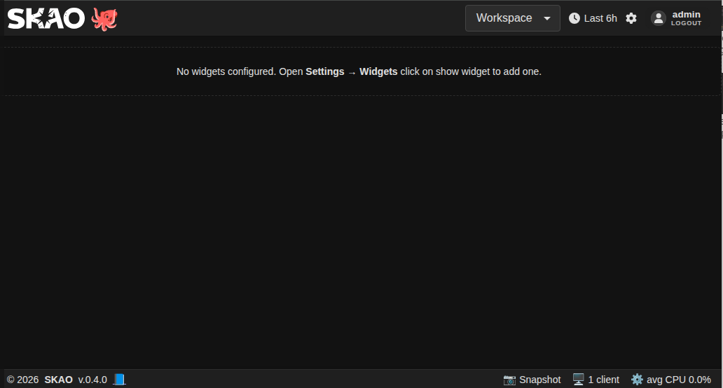723x388 pixels.
Task: Click the LOGOUT link
Action: pyautogui.click(x=686, y=23)
